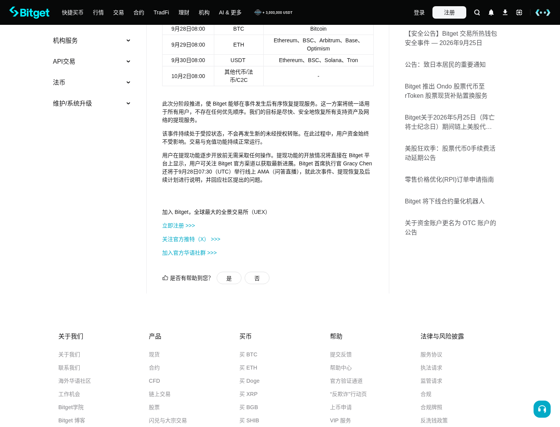Click footer 股票 link
Image resolution: width=560 pixels, height=427 pixels.
(154, 407)
